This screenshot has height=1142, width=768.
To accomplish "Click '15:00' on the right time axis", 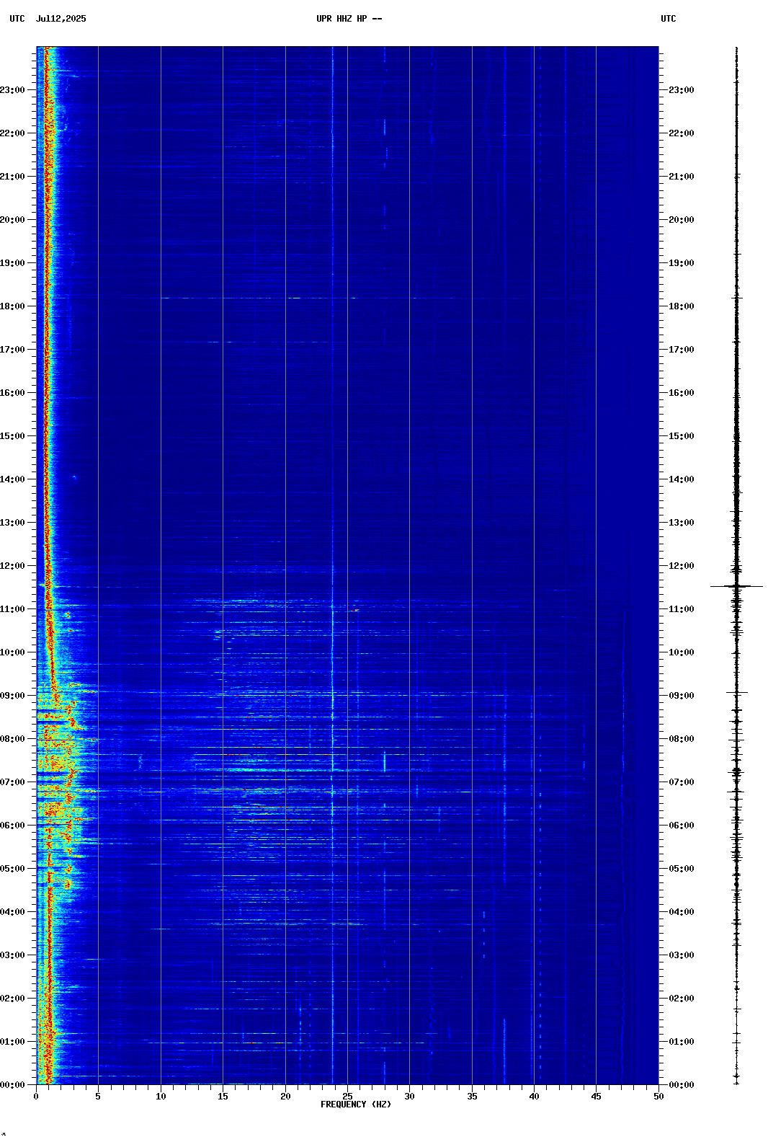I will [682, 436].
